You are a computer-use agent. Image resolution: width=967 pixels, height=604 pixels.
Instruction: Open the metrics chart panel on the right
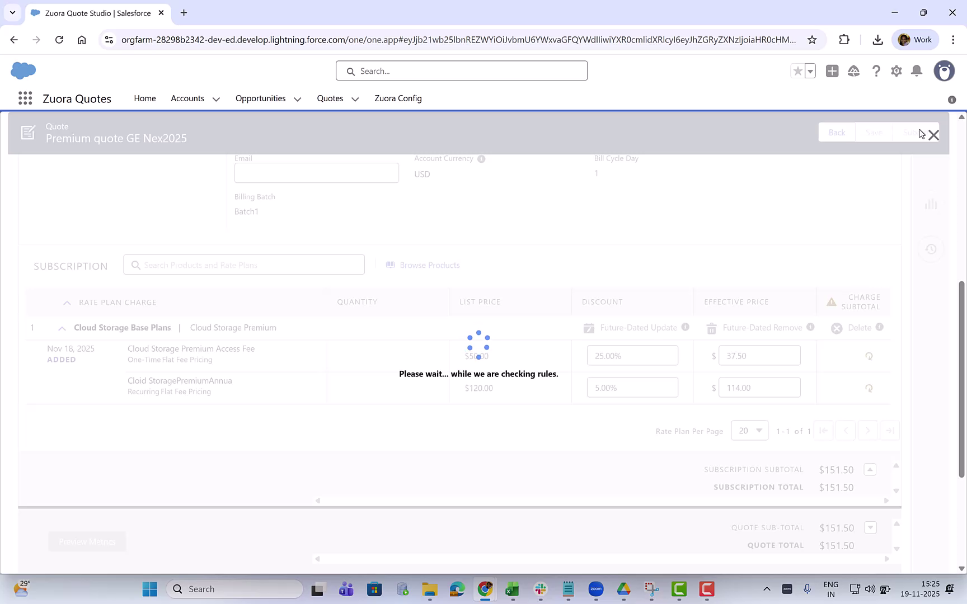coord(931,204)
